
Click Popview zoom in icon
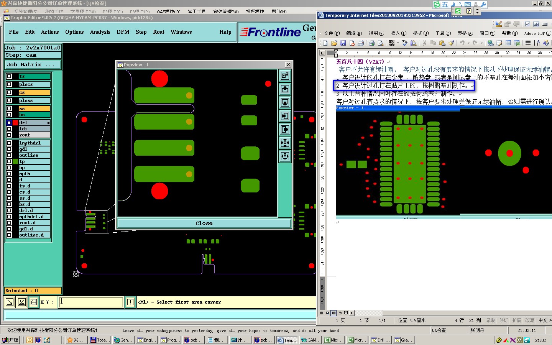pos(285,143)
